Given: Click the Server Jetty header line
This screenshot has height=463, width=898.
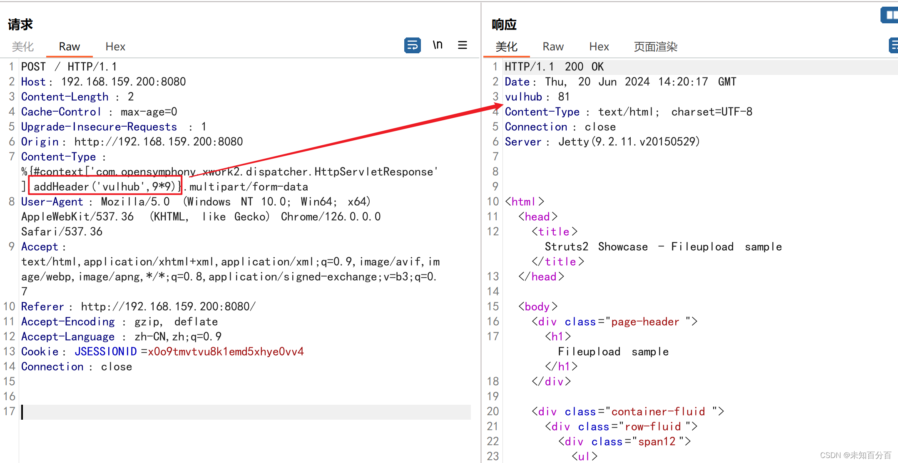Looking at the screenshot, I should point(602,142).
